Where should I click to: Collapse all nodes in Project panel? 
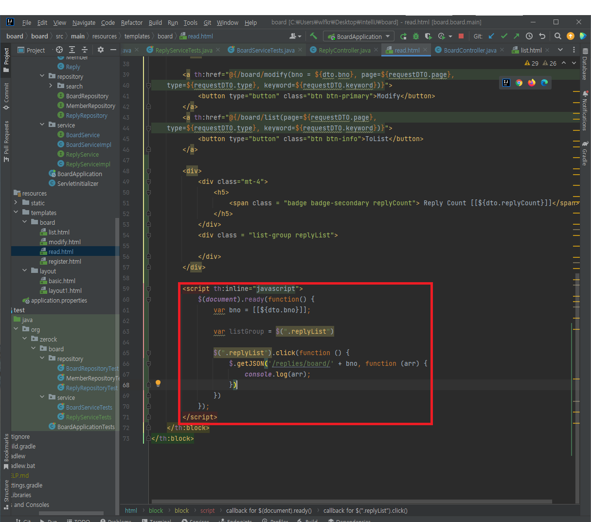coord(85,50)
